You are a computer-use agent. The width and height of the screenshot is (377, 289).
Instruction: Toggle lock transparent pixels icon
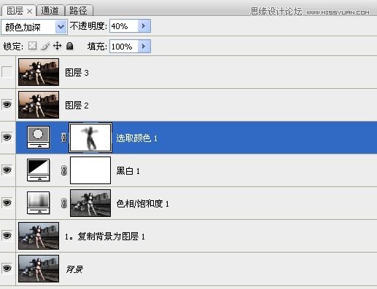click(32, 46)
